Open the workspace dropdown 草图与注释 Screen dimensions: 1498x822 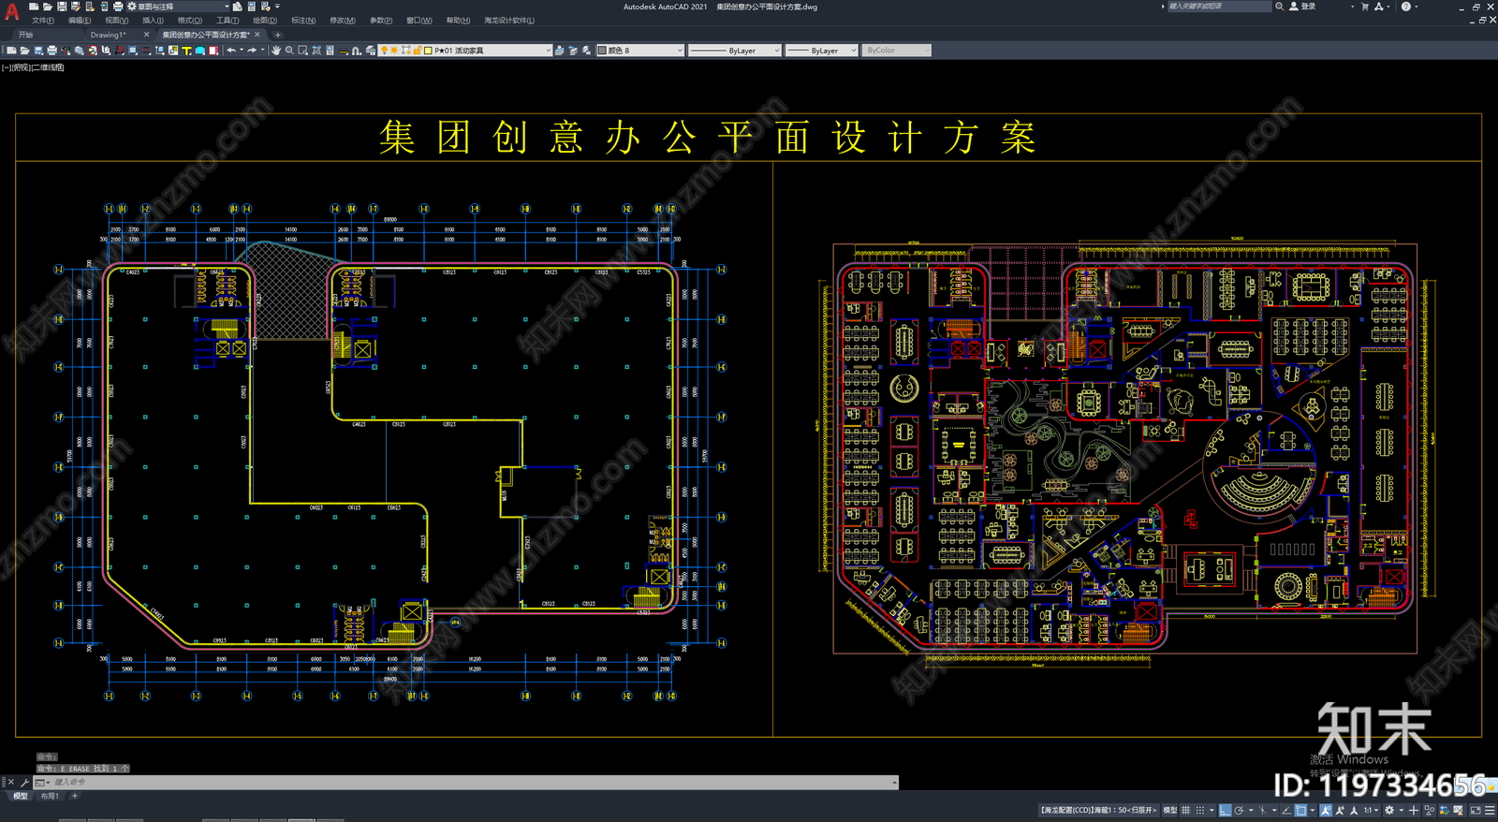179,7
